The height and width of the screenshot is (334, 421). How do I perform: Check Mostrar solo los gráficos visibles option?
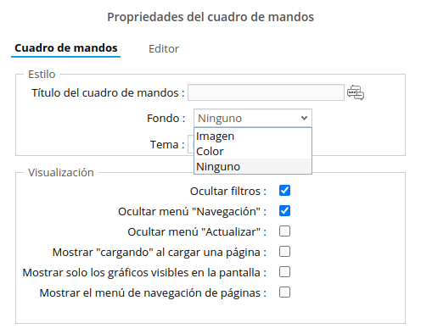coord(284,272)
